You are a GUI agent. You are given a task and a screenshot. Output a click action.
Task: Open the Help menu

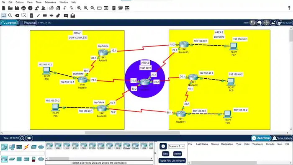74,2
